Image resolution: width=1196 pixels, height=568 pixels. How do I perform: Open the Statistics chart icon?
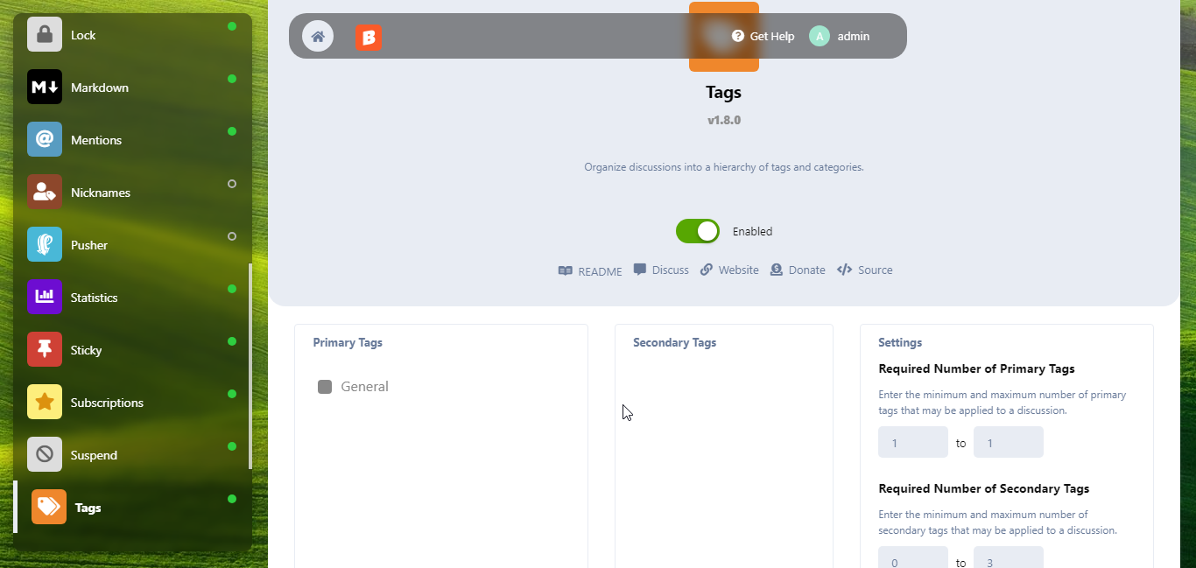[45, 297]
